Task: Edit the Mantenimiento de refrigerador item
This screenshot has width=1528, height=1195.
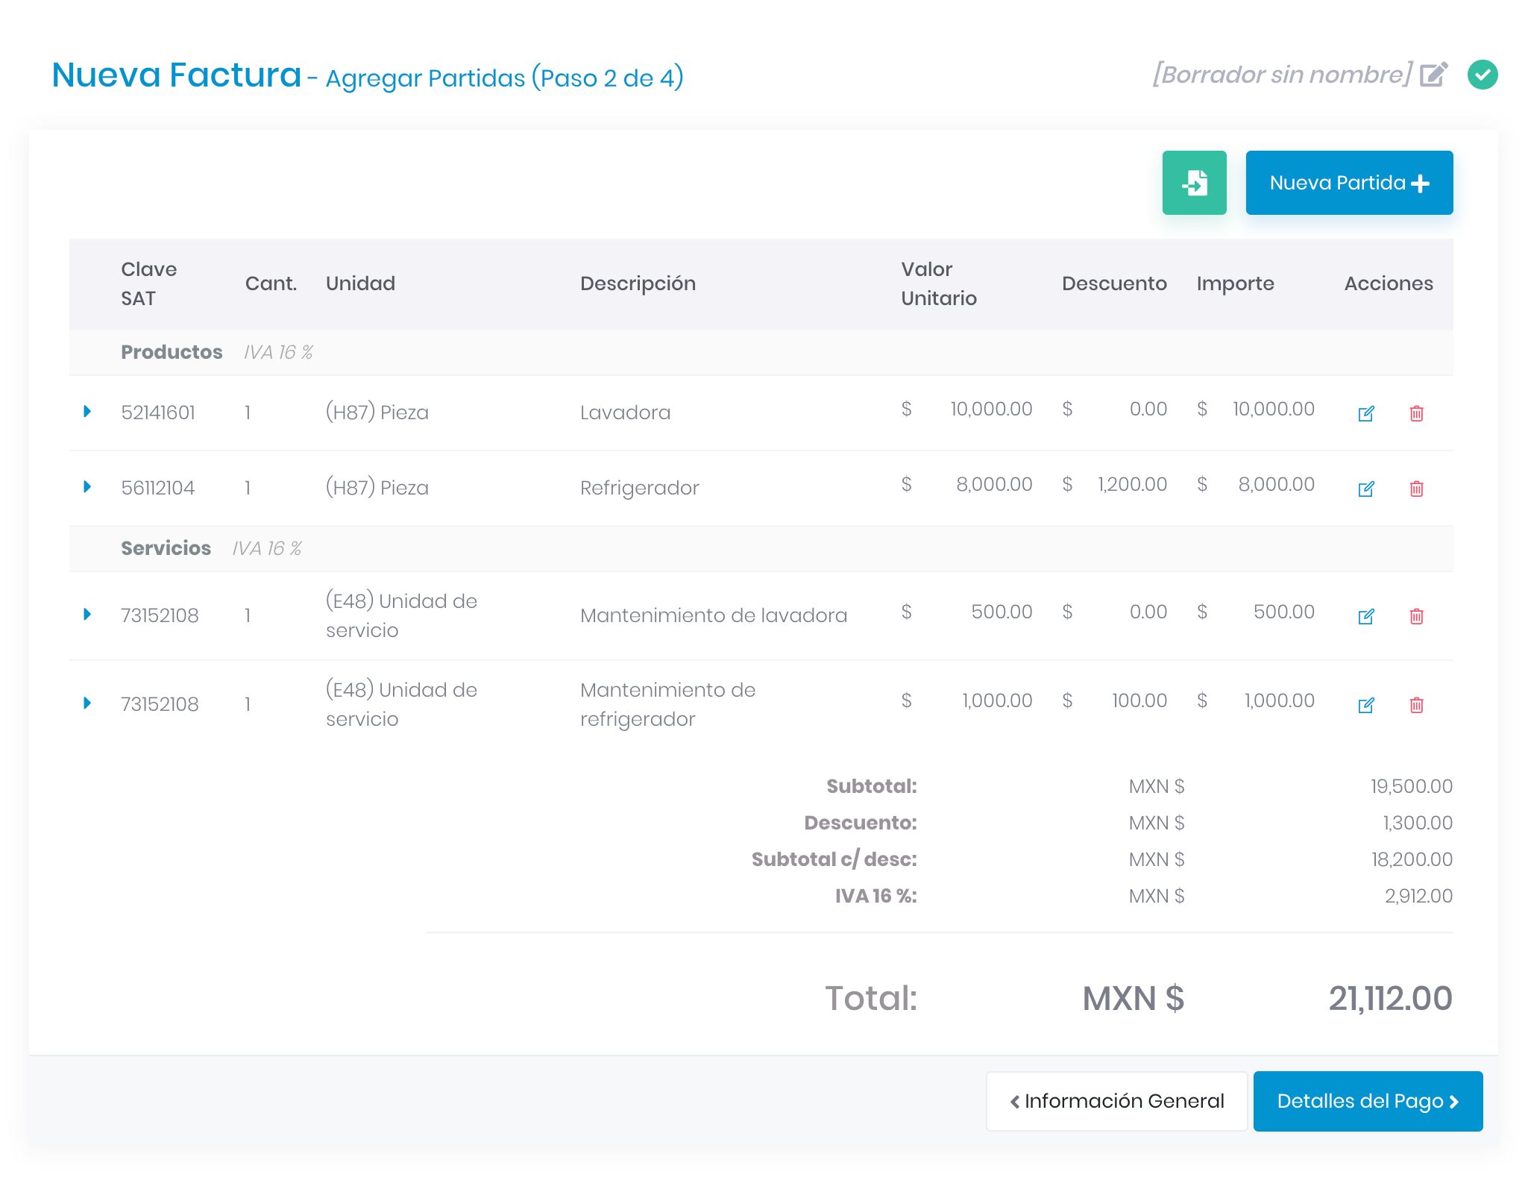Action: coord(1365,705)
